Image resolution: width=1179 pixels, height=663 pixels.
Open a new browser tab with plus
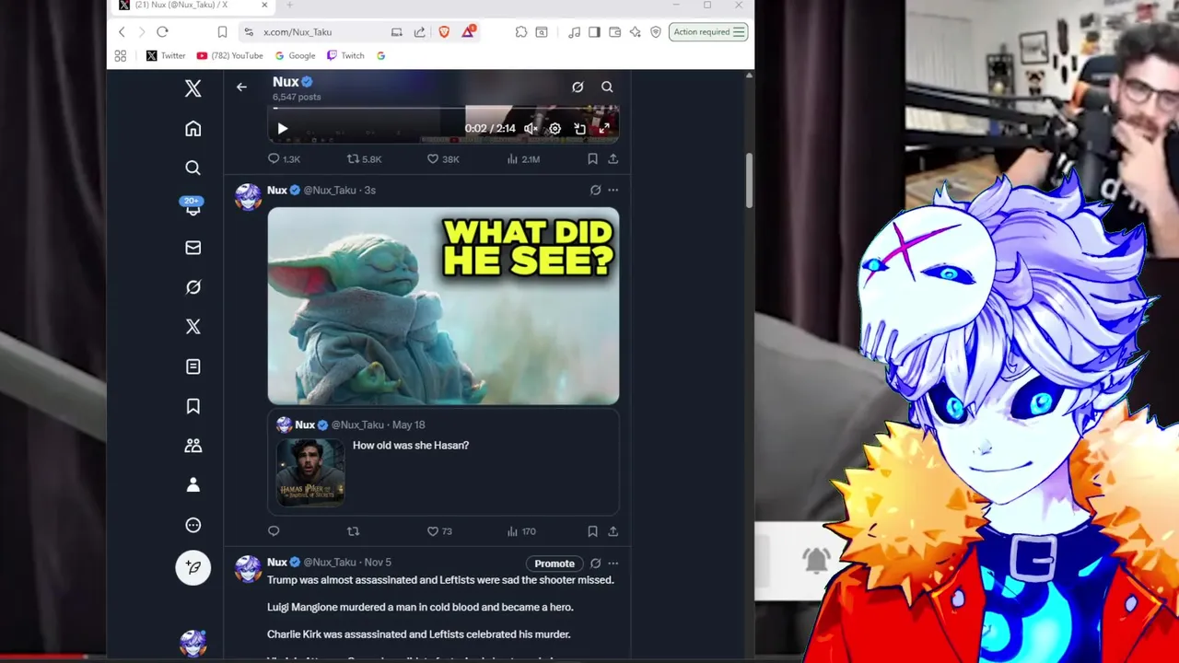coord(289,6)
